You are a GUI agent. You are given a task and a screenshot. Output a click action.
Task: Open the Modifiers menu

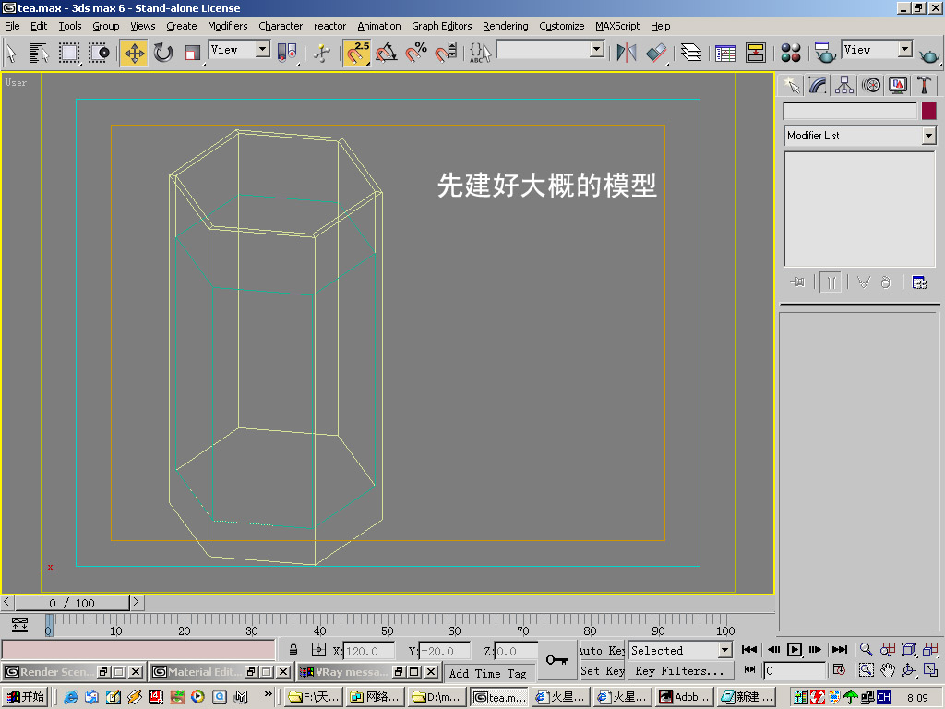[227, 26]
